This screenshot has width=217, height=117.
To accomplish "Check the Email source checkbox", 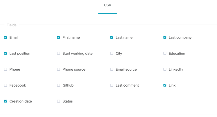I will pyautogui.click(x=112, y=69).
